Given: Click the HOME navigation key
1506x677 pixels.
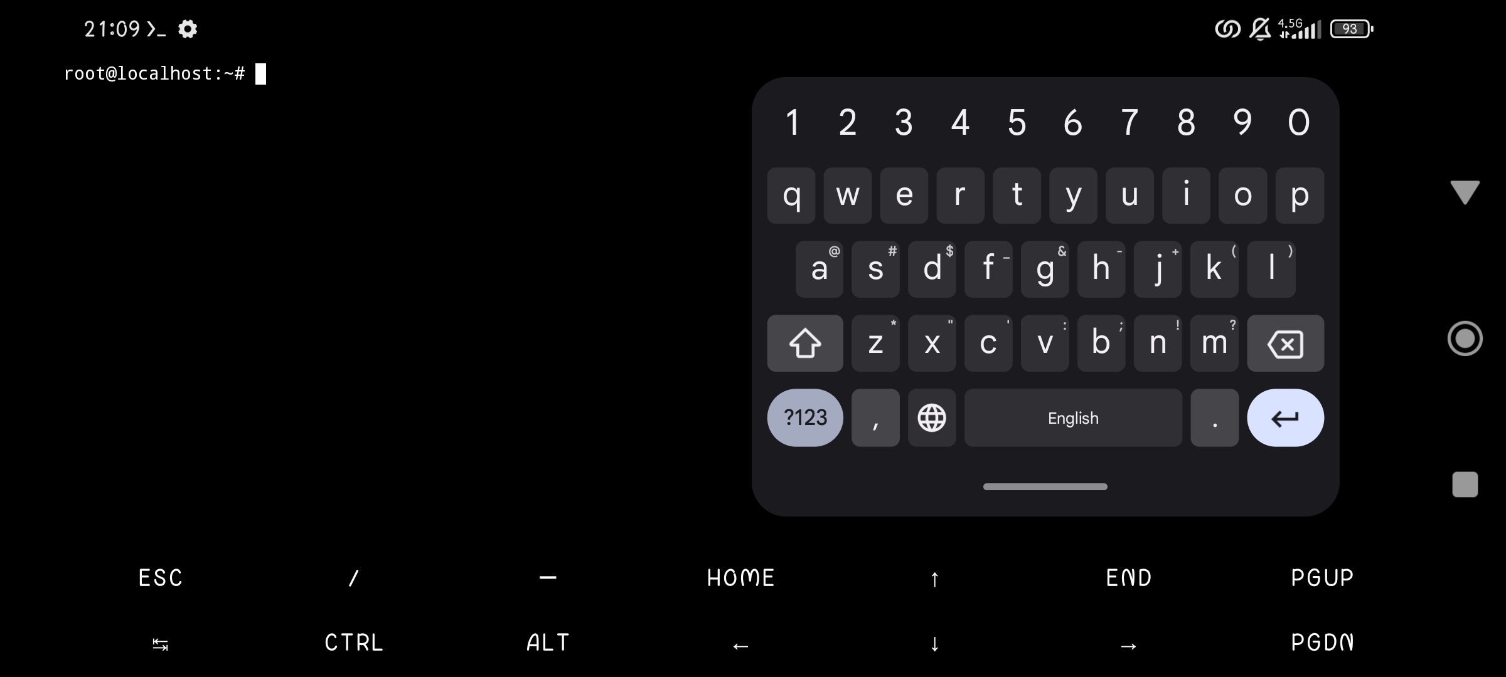Looking at the screenshot, I should [x=740, y=576].
